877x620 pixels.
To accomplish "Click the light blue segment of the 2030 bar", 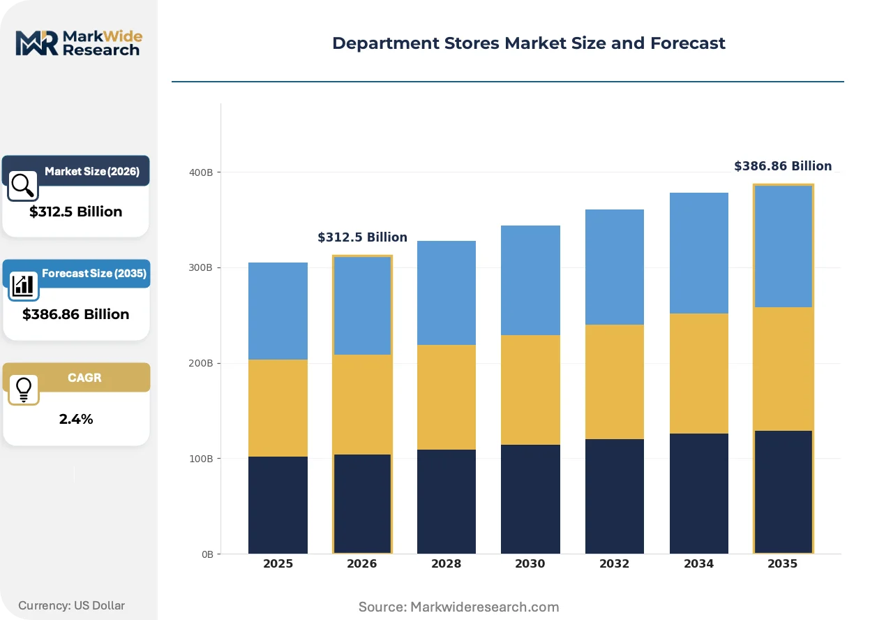I will pos(530,281).
